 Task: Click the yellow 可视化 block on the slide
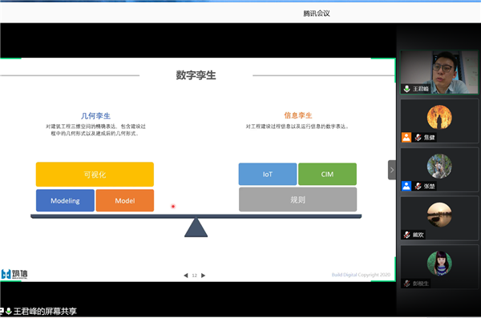95,174
